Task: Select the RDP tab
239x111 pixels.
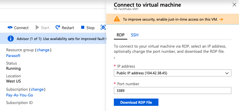Action: [121, 35]
